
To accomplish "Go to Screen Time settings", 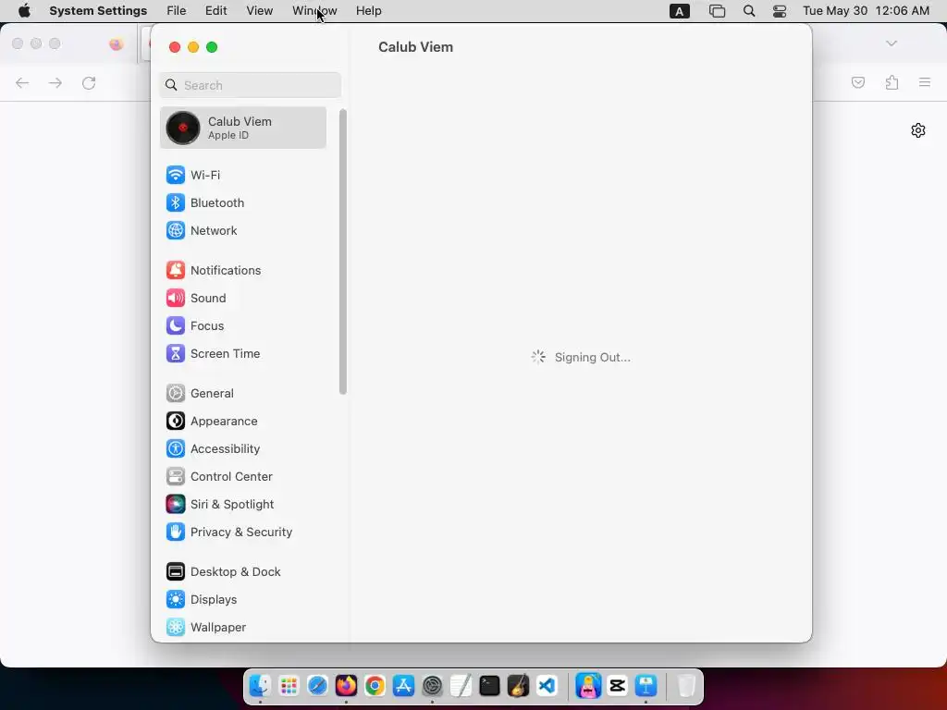I will tap(243, 354).
